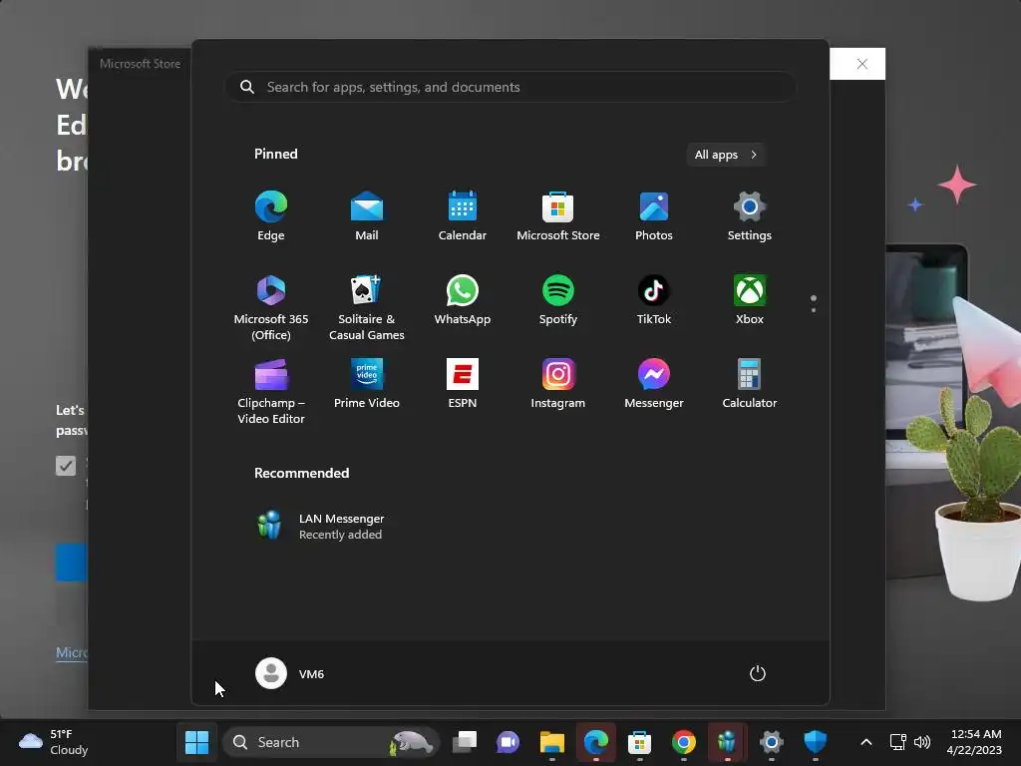This screenshot has width=1021, height=766.
Task: Expand the All apps list
Action: coord(726,155)
